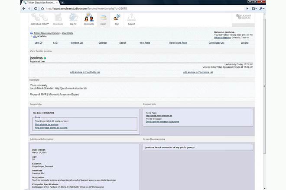Click the Cerulean Studios logo
The height and width of the screenshot is (190, 286).
click(x=244, y=17)
